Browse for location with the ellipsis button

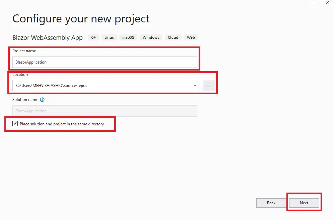coord(208,86)
